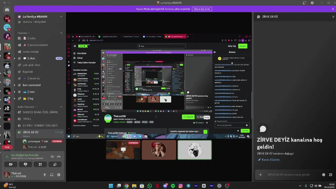Click the Kanalı Düzenle link

pyautogui.click(x=269, y=160)
